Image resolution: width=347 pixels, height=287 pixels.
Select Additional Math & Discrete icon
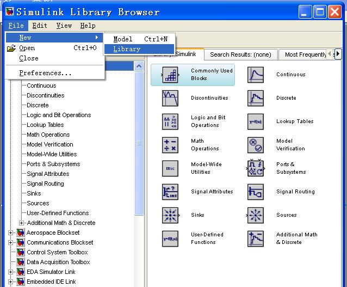(x=256, y=239)
